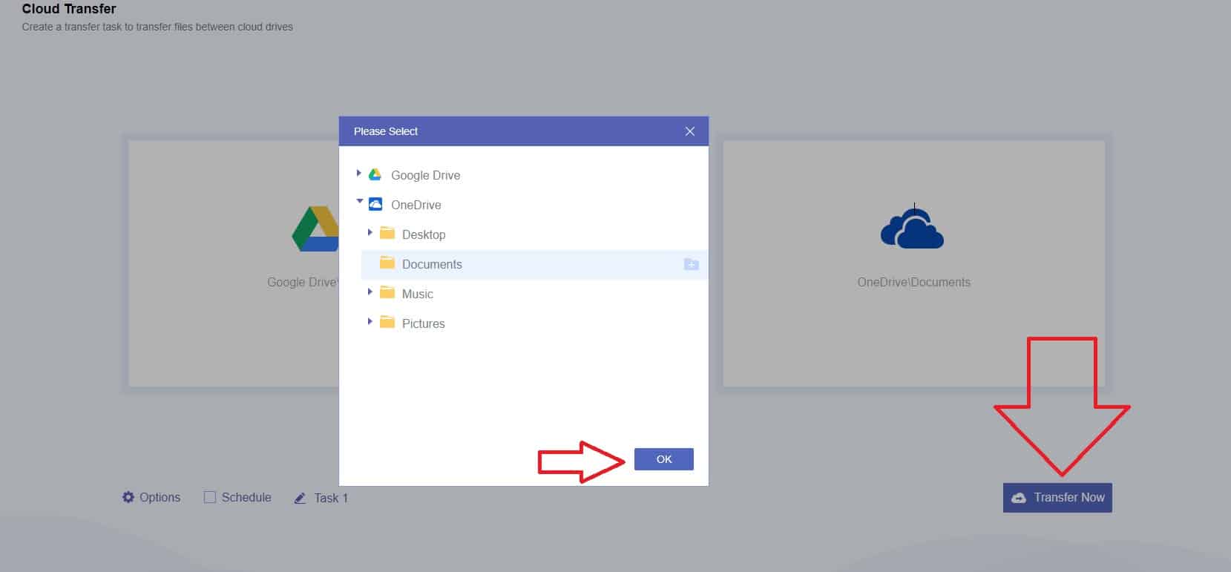Screen dimensions: 1231x572
Task: Expand the Music folder arrow
Action: (370, 292)
